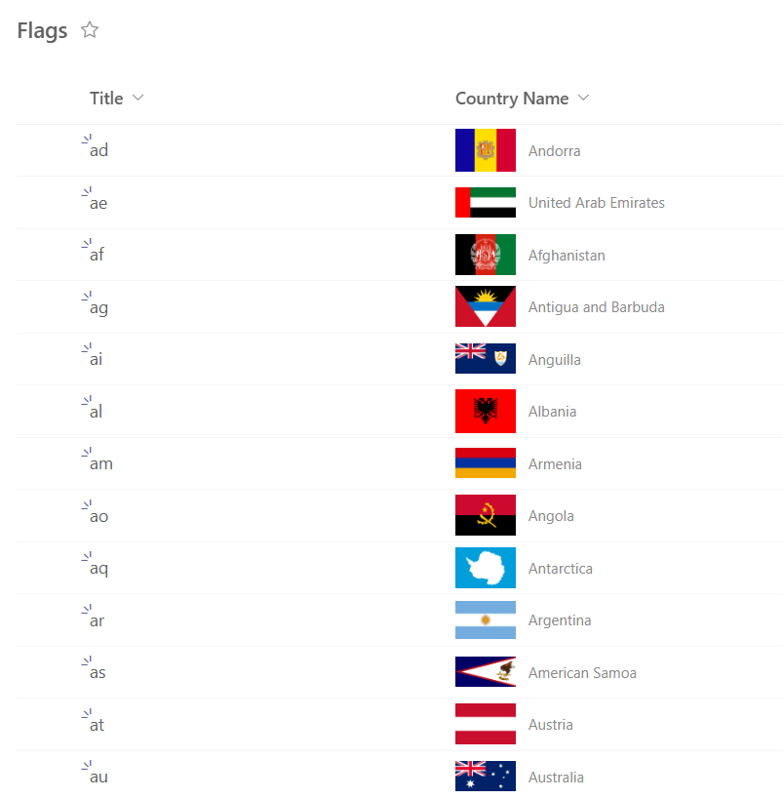Click the Antigua and Barbuda flag image
Screen dimensions: 783x799
pyautogui.click(x=485, y=306)
